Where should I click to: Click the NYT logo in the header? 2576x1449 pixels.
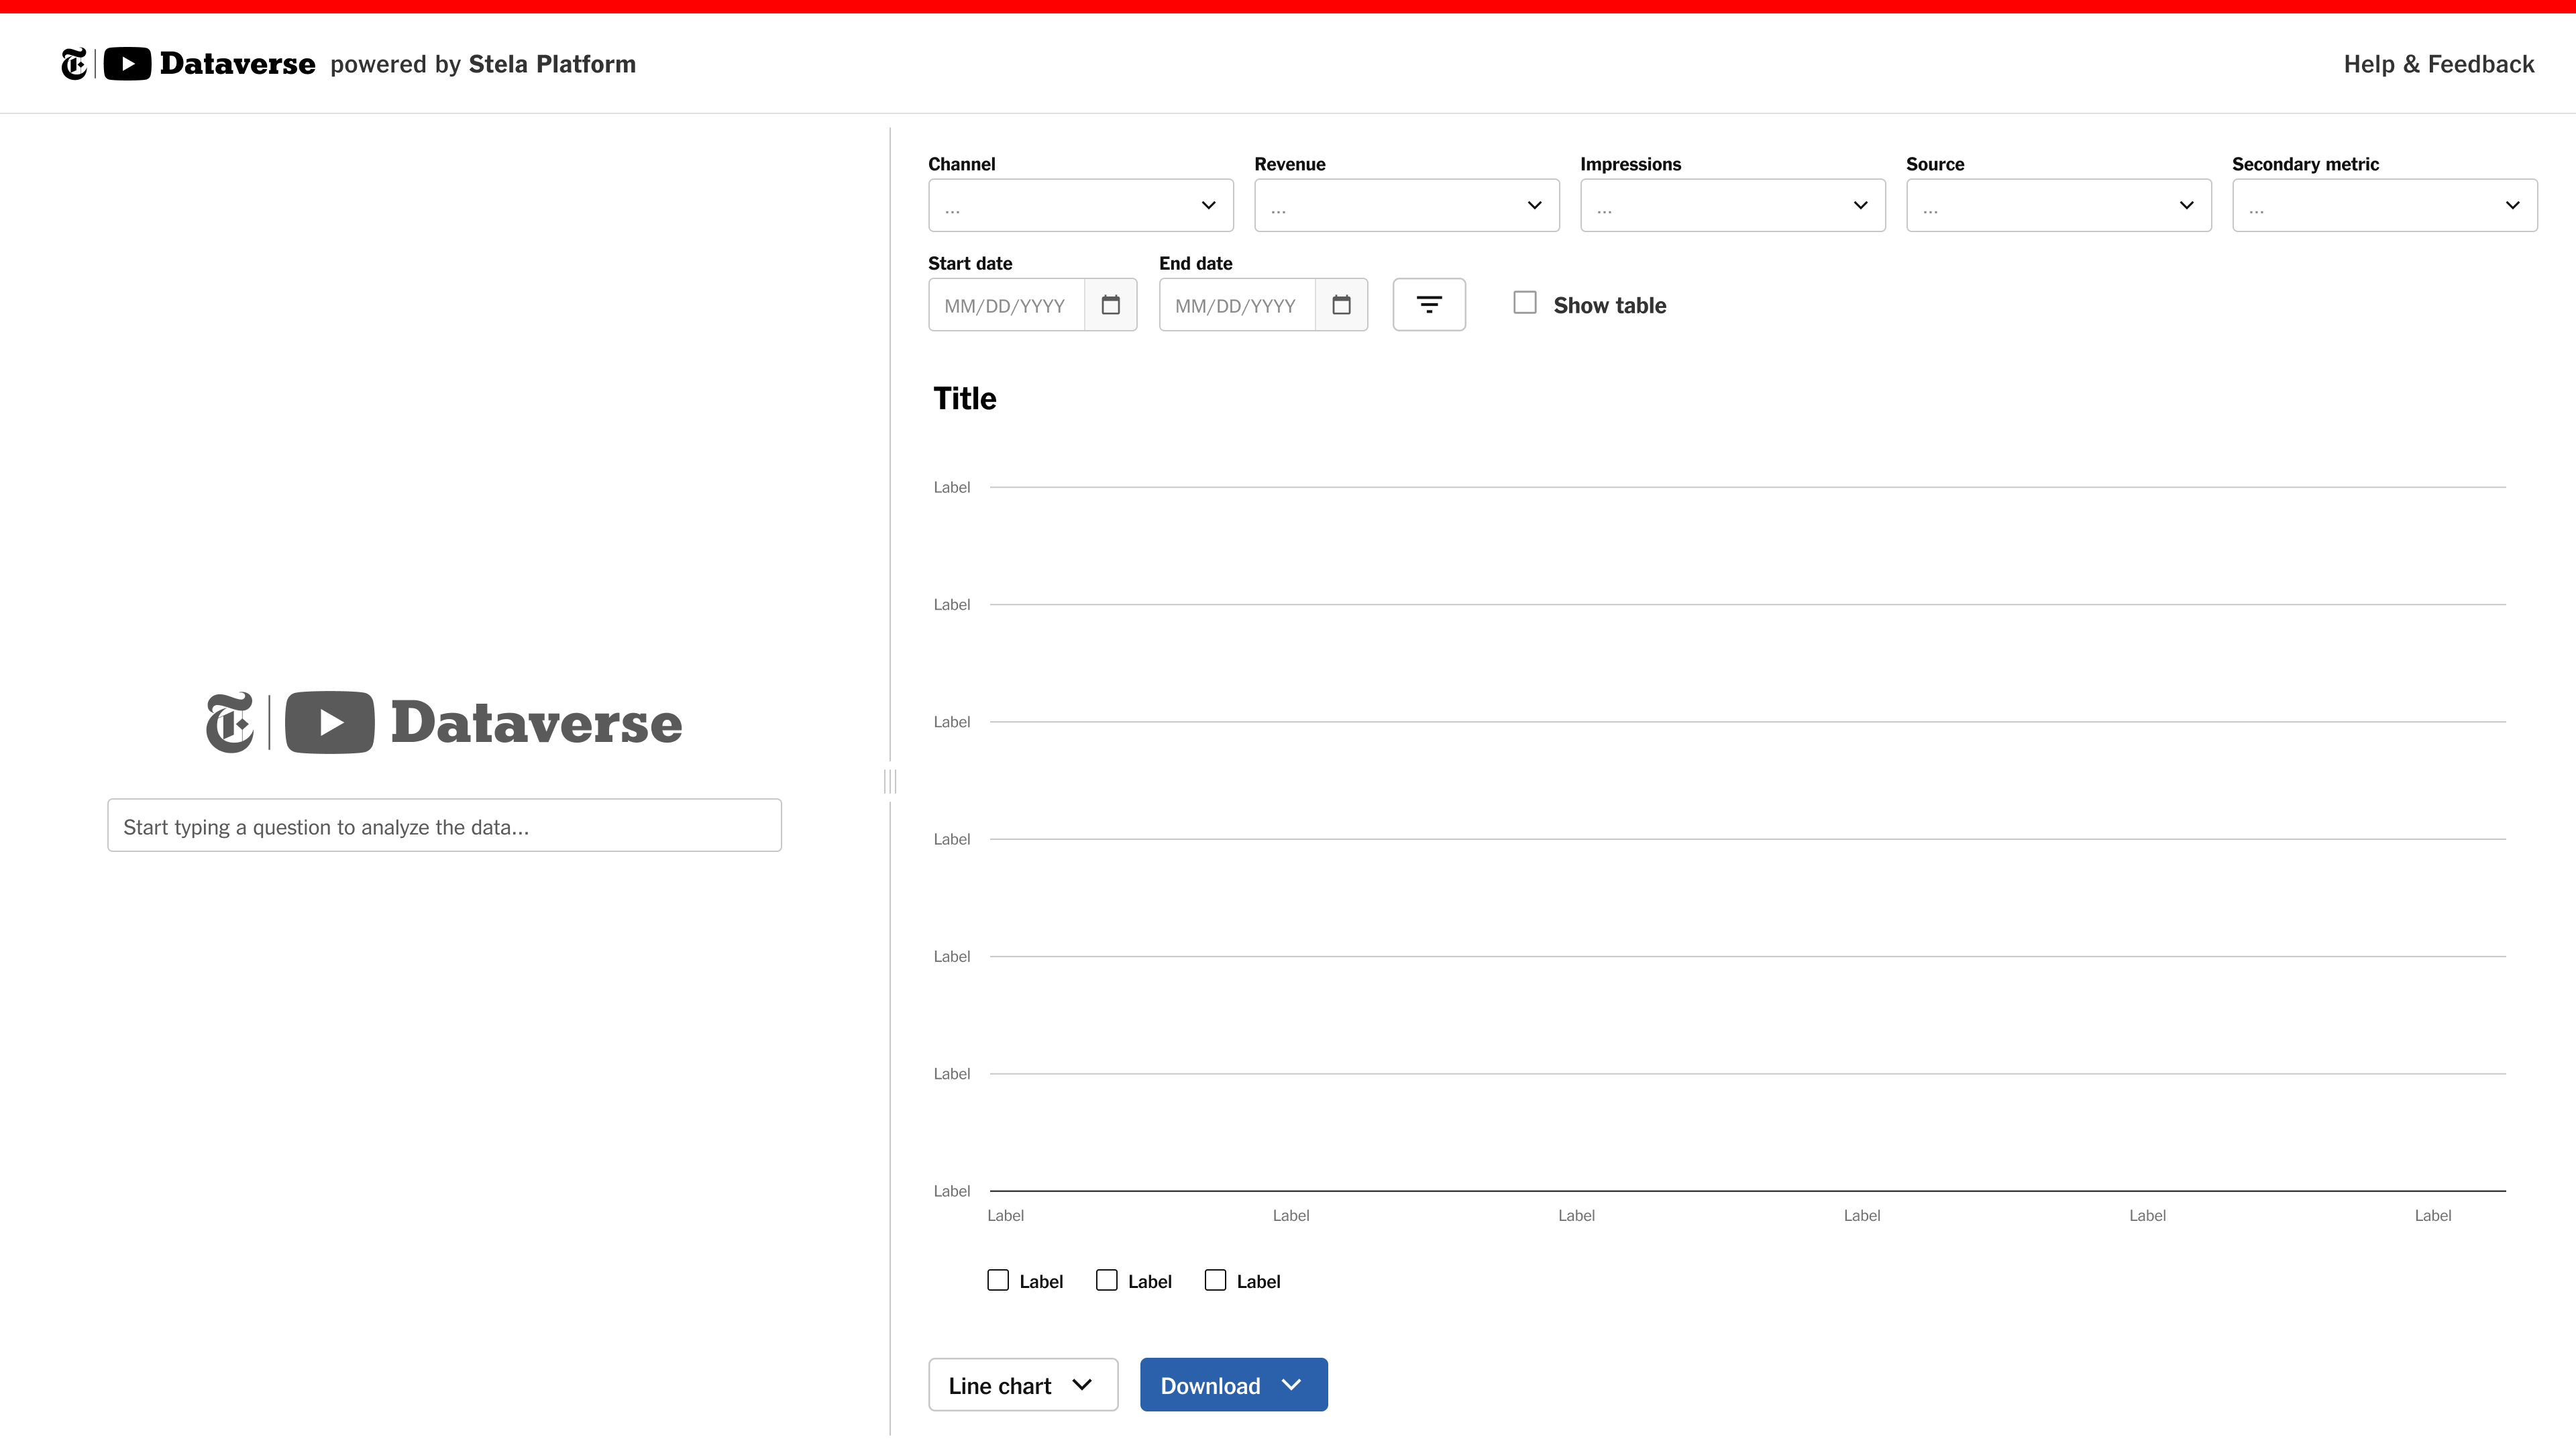(74, 64)
